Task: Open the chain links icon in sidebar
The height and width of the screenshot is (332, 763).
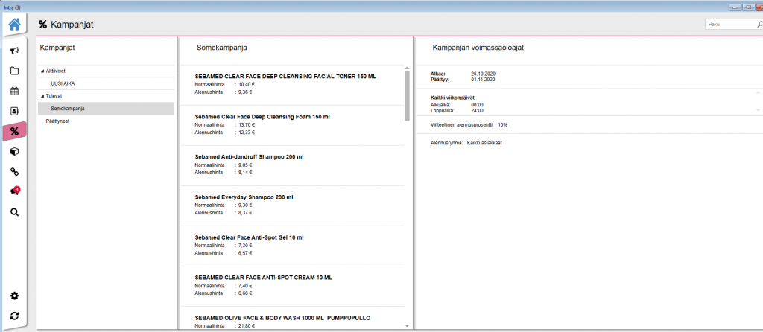Action: pos(15,172)
